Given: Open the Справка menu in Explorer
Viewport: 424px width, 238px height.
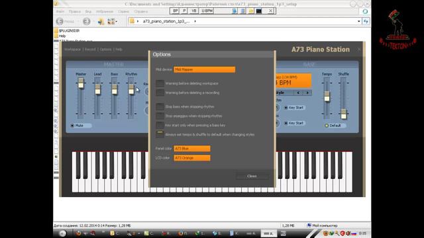Looking at the screenshot, I should (x=141, y=11).
